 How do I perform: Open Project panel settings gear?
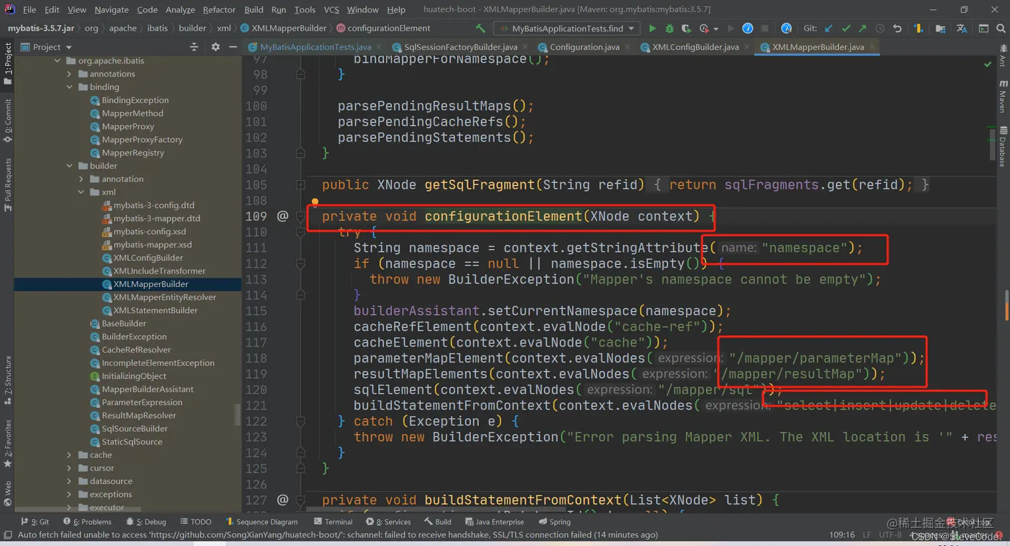[215, 47]
